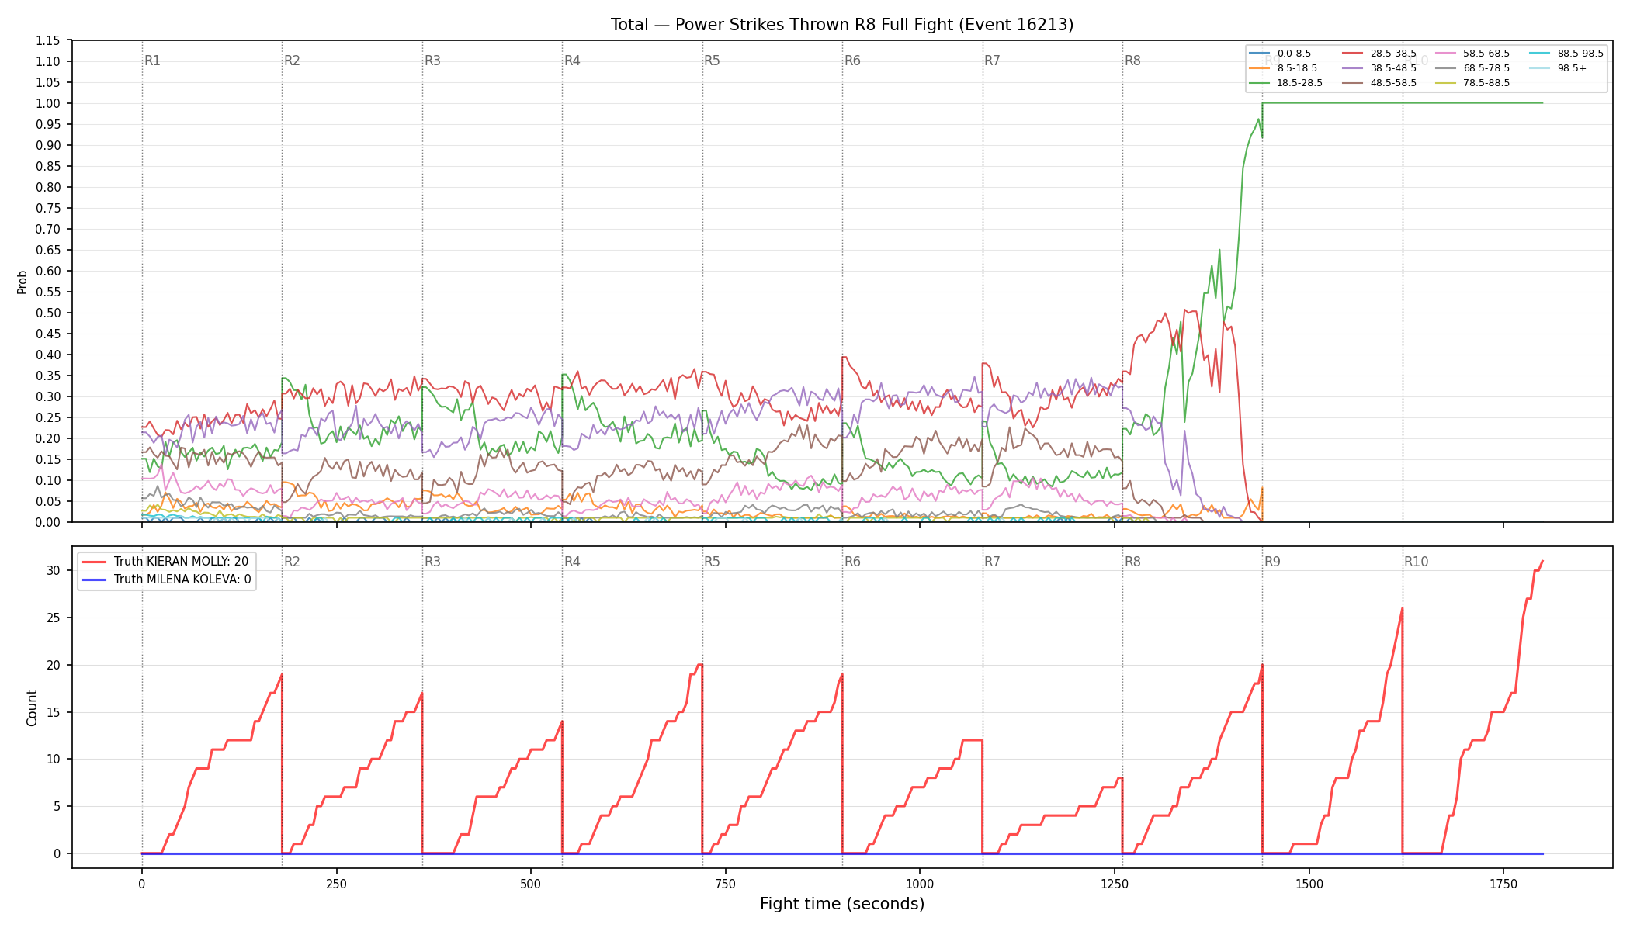Image resolution: width=1630 pixels, height=931 pixels.
Task: Click the 15 tick on the Count axis
Action: coord(54,712)
